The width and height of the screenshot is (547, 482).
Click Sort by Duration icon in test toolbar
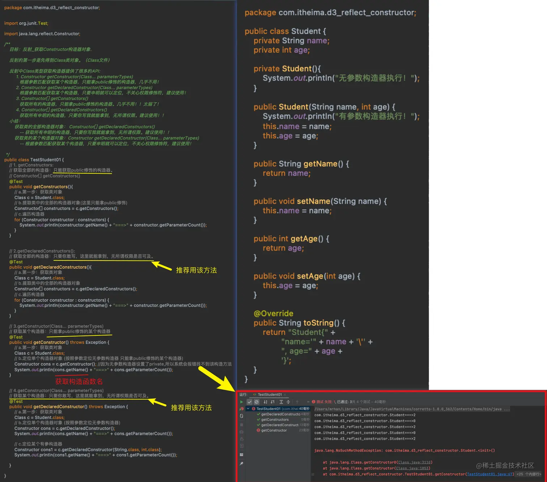pos(272,402)
